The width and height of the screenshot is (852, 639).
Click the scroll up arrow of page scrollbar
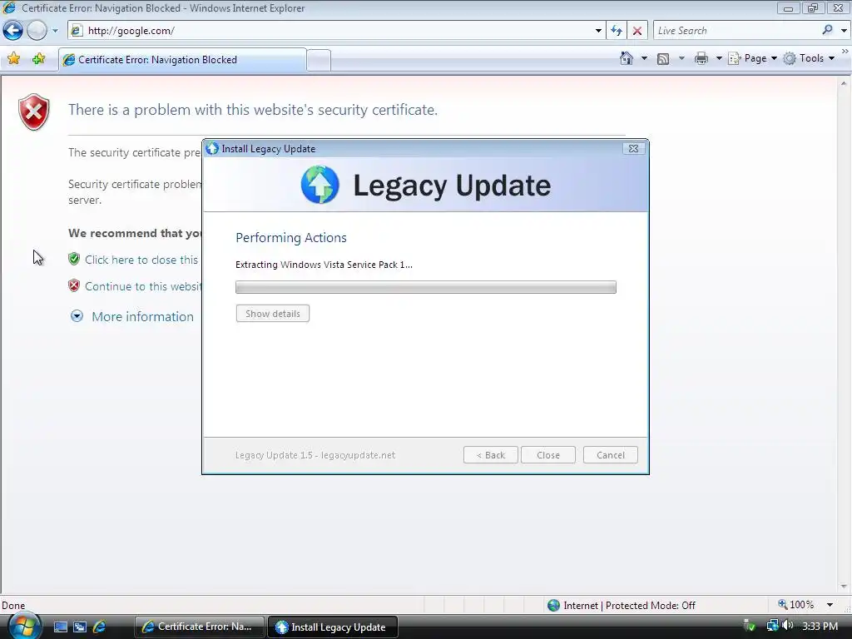(844, 84)
